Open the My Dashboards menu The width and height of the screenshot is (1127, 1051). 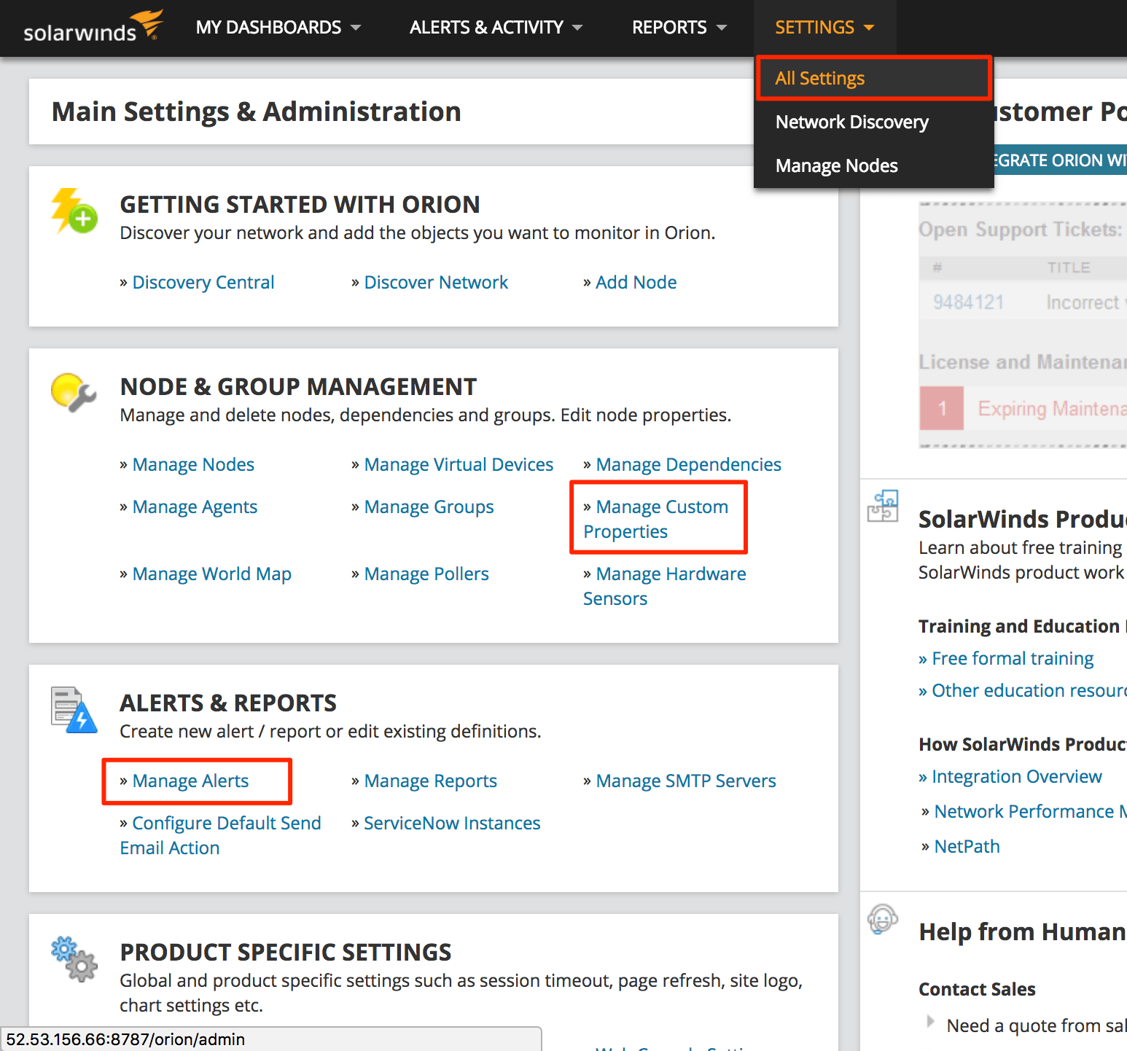click(x=278, y=27)
